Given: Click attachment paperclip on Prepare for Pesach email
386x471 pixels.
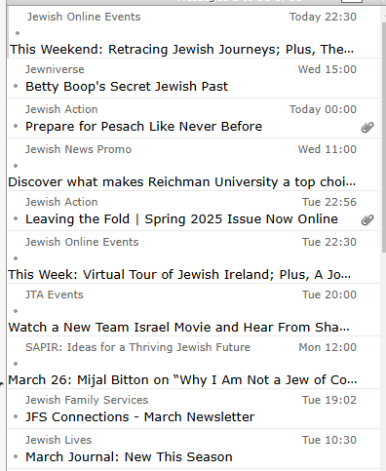Looking at the screenshot, I should coord(367,128).
